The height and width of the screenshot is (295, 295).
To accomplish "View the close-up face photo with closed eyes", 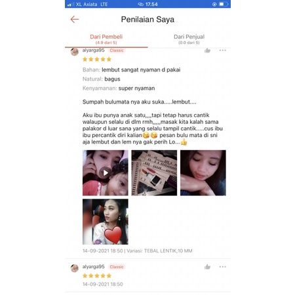I will tap(203, 172).
